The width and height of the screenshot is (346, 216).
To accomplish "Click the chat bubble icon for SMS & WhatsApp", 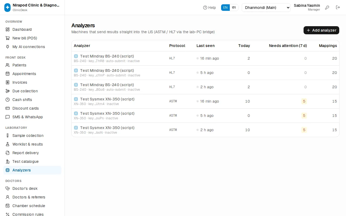I will click(8, 117).
